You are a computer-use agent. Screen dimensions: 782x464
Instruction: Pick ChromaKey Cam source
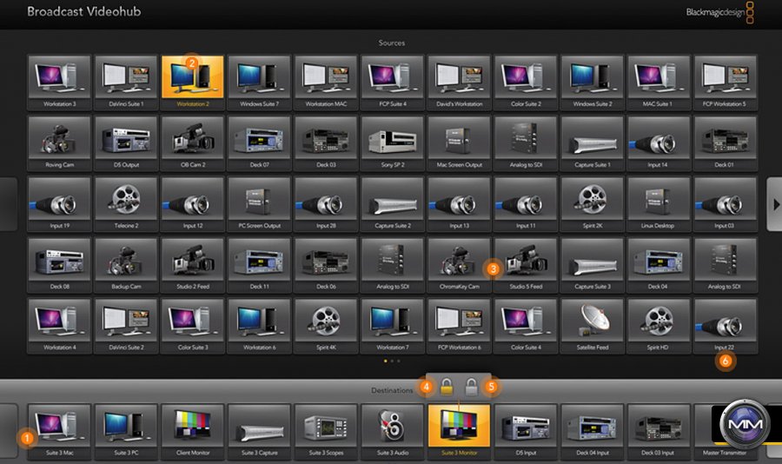pos(460,265)
